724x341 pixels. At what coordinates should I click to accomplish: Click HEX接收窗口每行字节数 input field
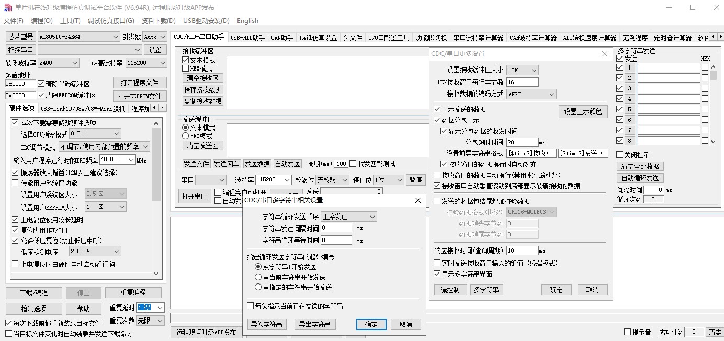pos(522,82)
